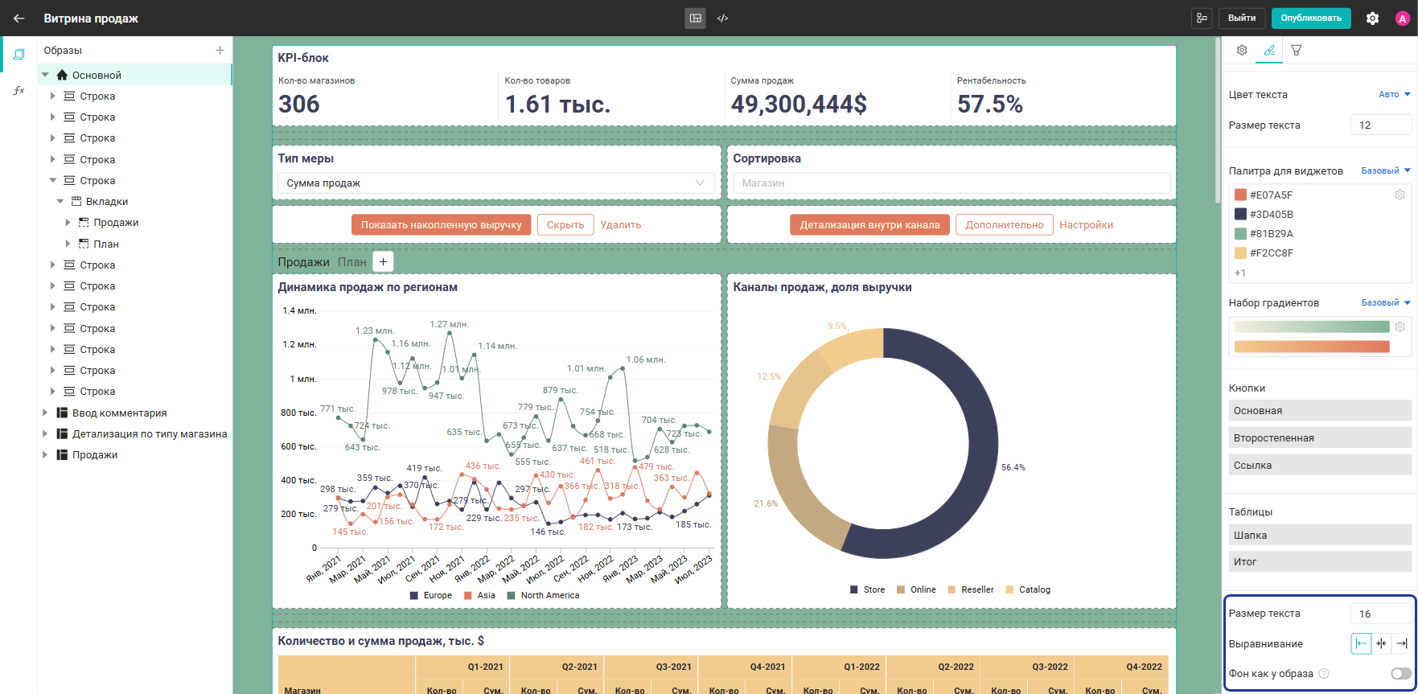Click Показать накопленную выручку button
This screenshot has width=1418, height=694.
441,225
